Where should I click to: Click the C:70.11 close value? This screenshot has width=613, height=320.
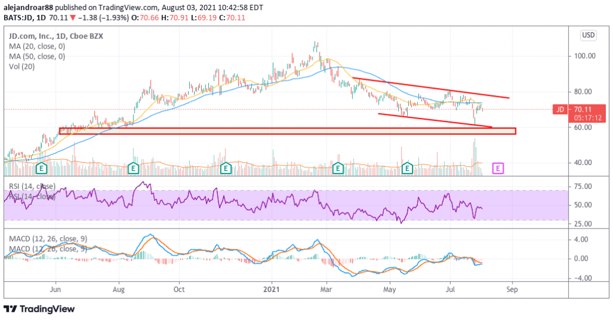tap(232, 17)
